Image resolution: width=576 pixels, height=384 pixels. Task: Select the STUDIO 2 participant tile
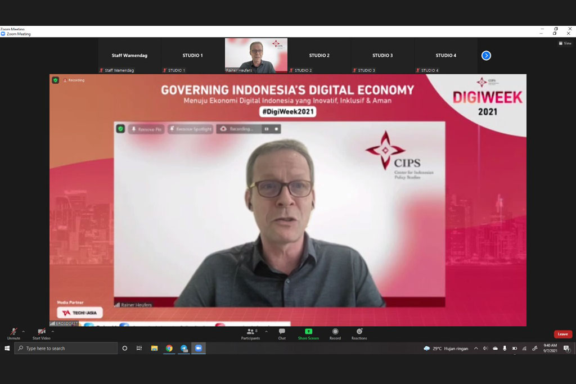319,56
